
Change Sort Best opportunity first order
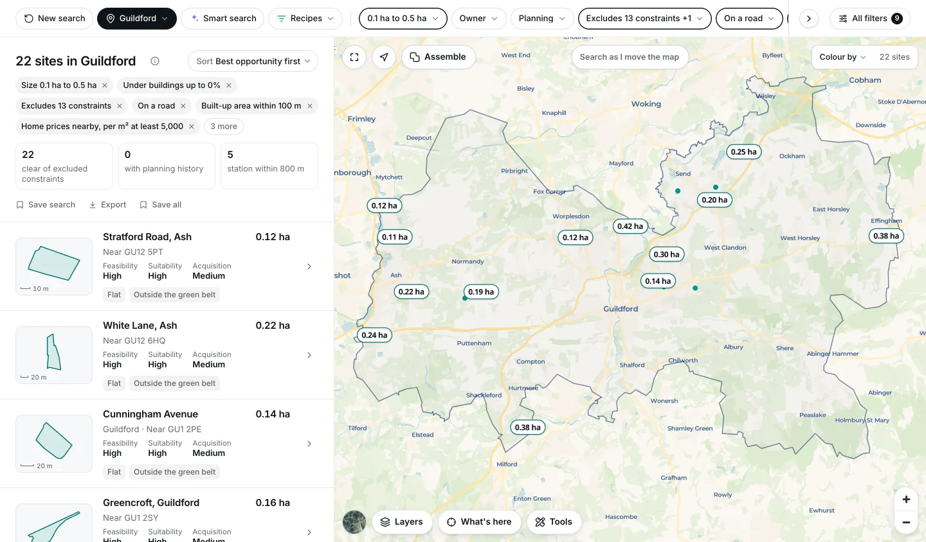pos(253,61)
